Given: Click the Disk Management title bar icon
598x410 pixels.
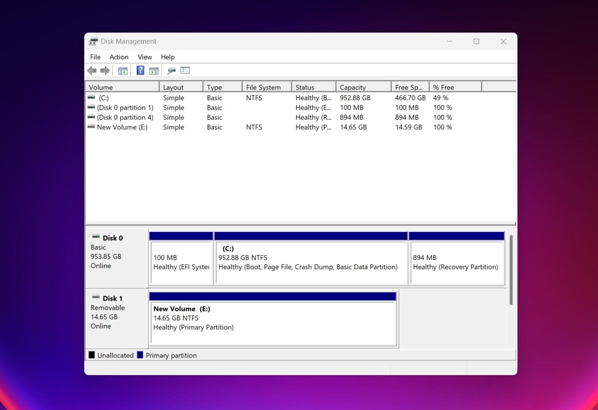Looking at the screenshot, I should 93,42.
